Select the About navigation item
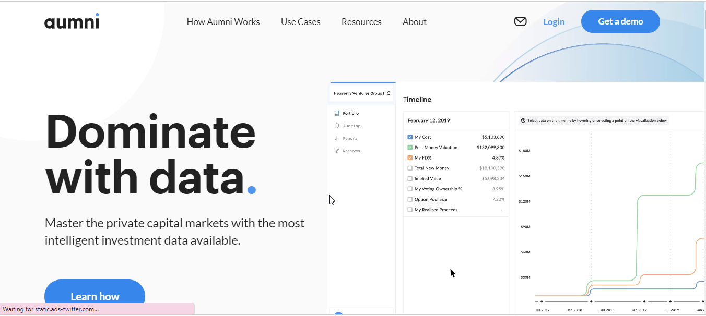 414,21
